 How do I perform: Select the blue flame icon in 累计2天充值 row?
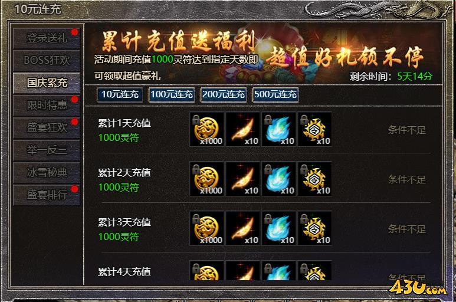[x=278, y=179]
